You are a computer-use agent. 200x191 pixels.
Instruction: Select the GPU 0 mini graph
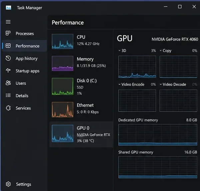point(63,133)
